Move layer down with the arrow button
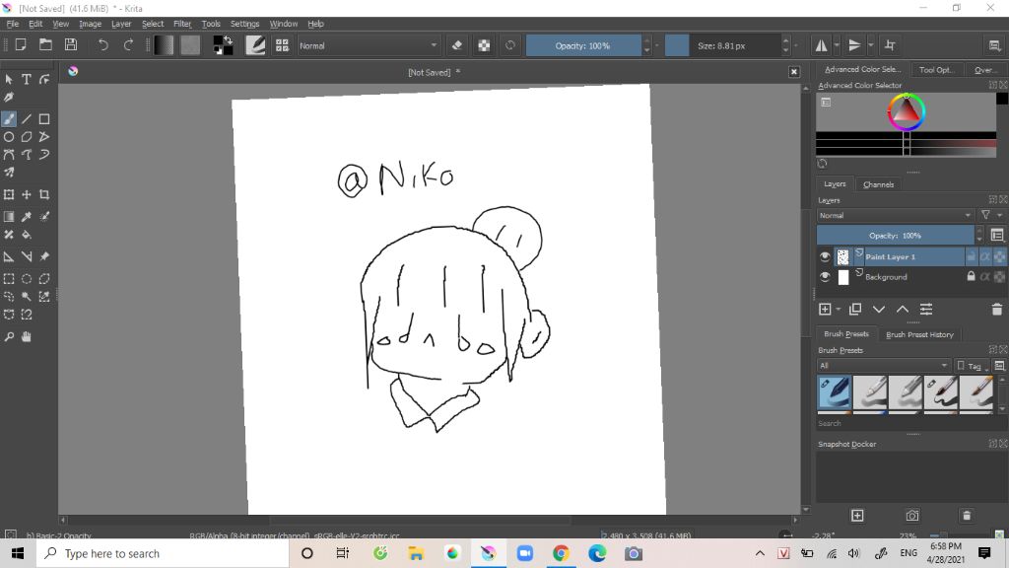This screenshot has width=1009, height=568. pos(879,309)
